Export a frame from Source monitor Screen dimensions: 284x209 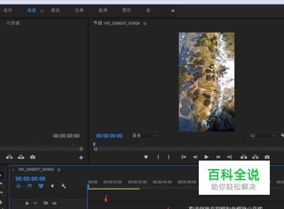pos(33,157)
